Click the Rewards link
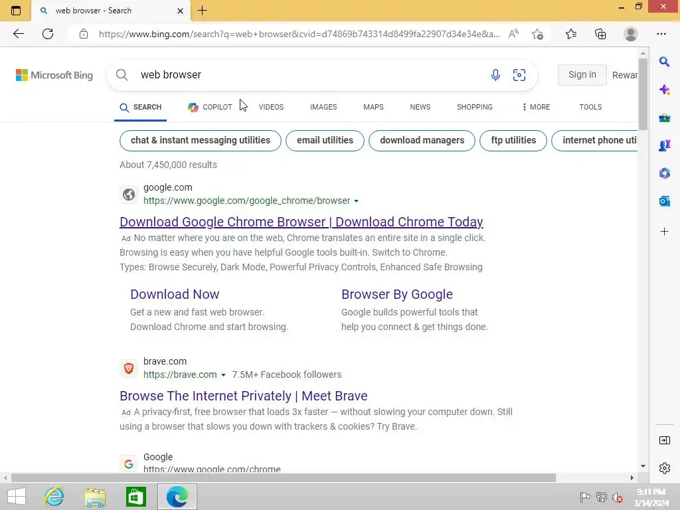The height and width of the screenshot is (510, 680). click(624, 75)
